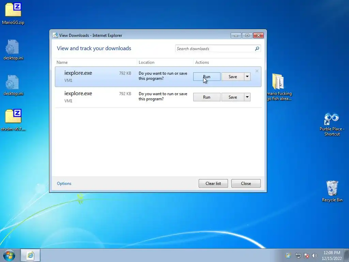Run the second iexplore.exe download
349x262 pixels.
pyautogui.click(x=207, y=97)
